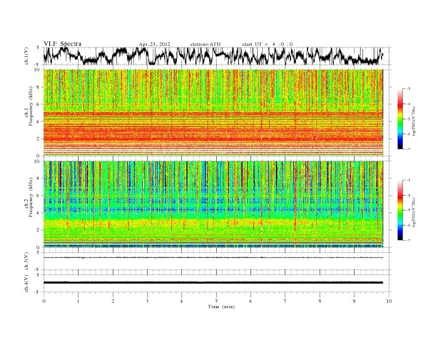Click the 'station=ATH' label
This screenshot has width=438, height=338.
coord(205,44)
